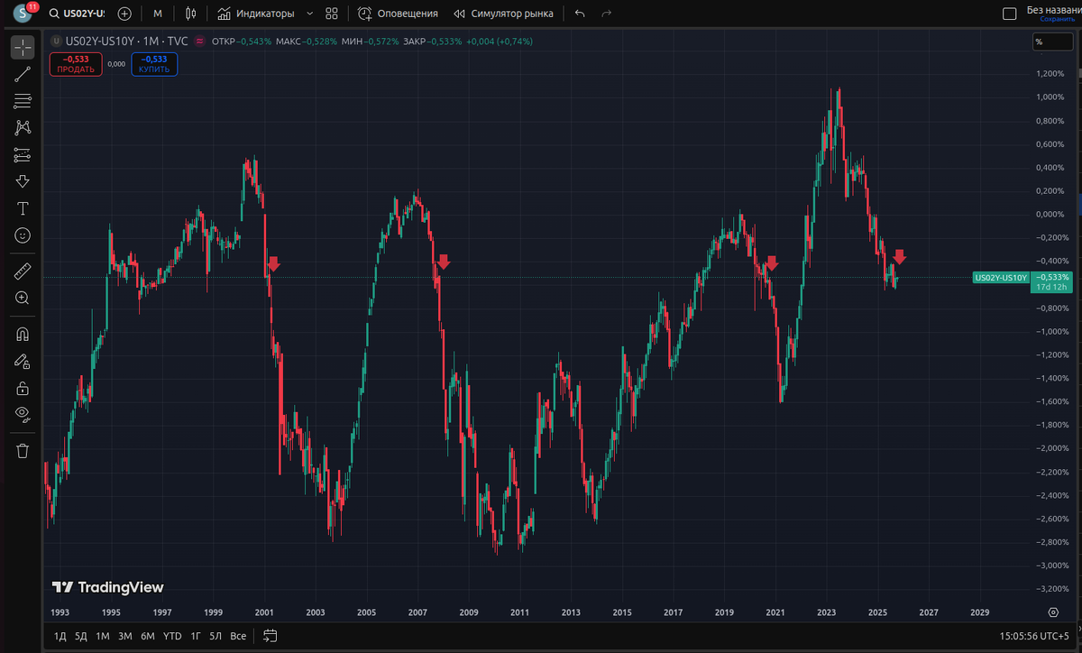Open forecasting and measurement tools
Screen dimensions: 1082x653
[x=23, y=154]
